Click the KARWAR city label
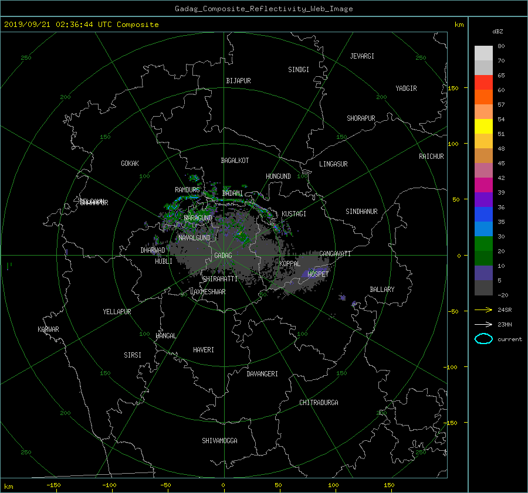 [48, 329]
